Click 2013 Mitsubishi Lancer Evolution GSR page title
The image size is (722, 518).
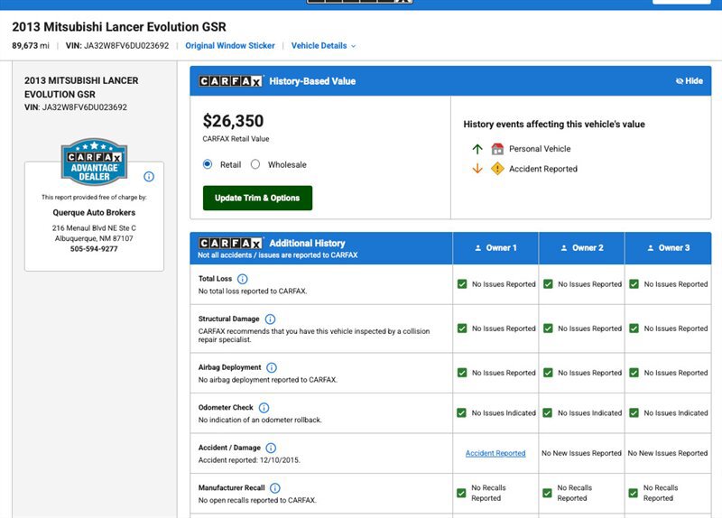click(119, 27)
